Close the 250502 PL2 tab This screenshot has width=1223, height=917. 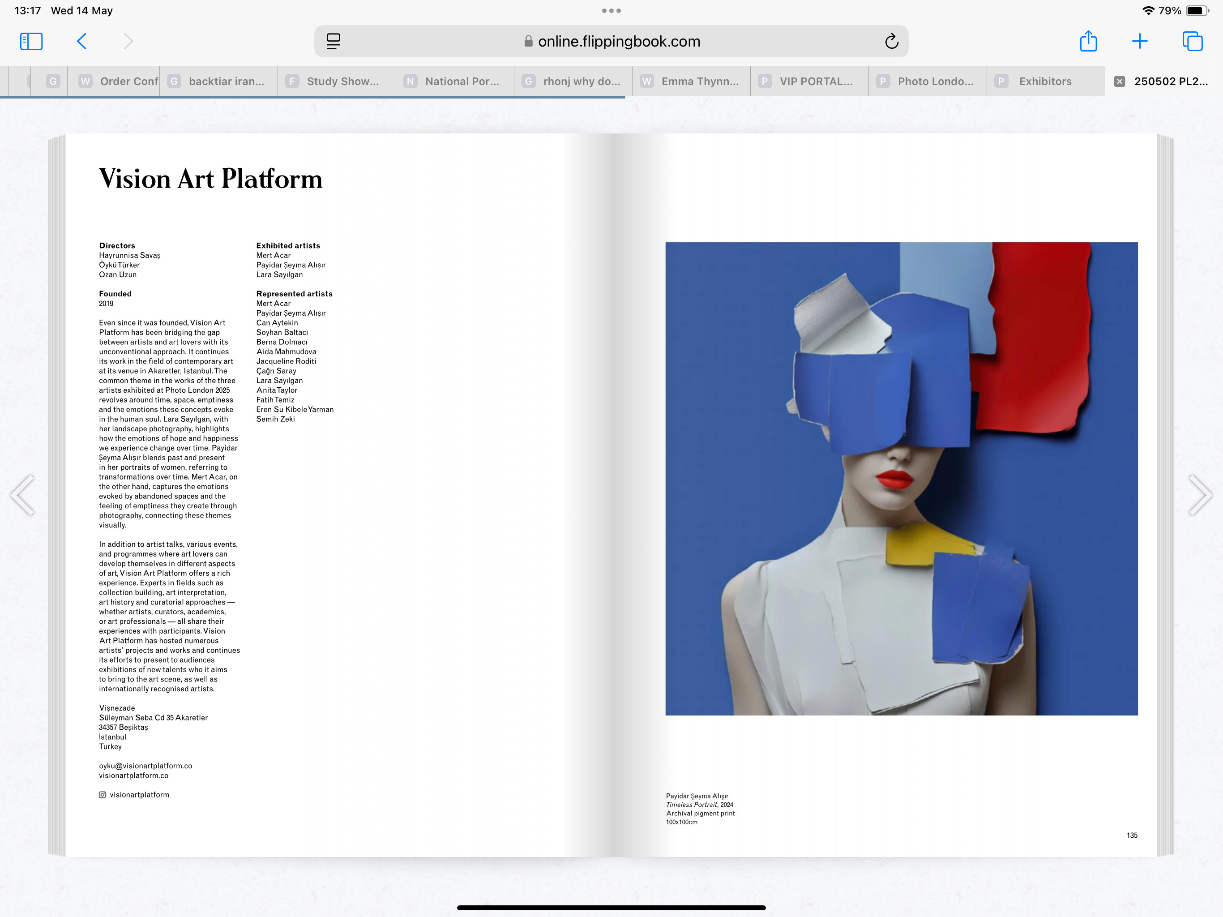click(1119, 81)
